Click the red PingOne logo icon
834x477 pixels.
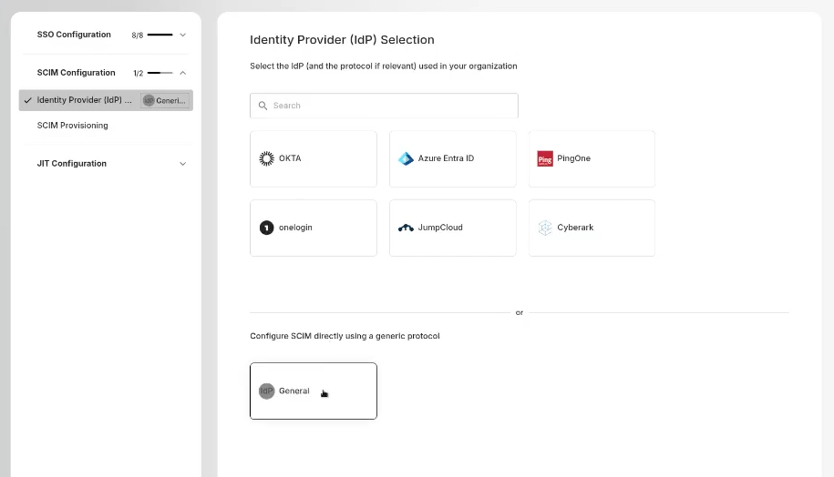point(545,158)
